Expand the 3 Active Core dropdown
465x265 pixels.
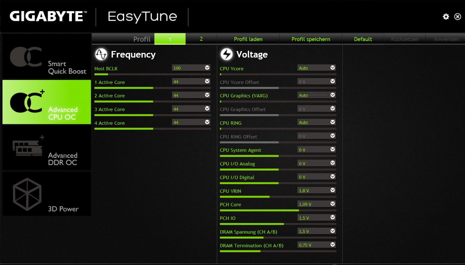click(x=207, y=109)
